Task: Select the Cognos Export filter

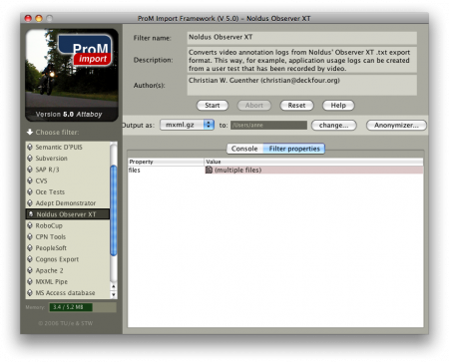Action: tap(68, 259)
